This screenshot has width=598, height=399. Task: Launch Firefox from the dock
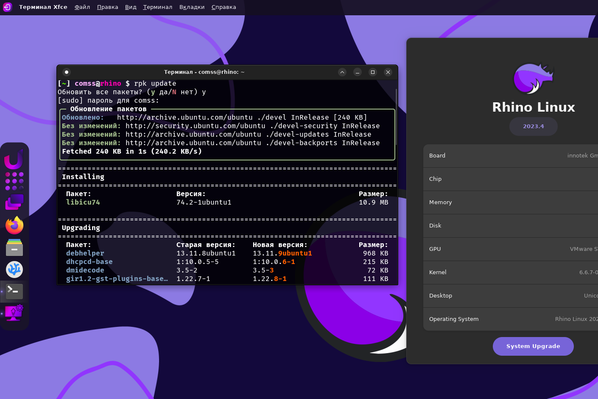[x=14, y=225]
